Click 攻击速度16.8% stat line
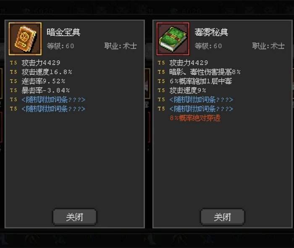This screenshot has width=294, height=248. pyautogui.click(x=47, y=72)
